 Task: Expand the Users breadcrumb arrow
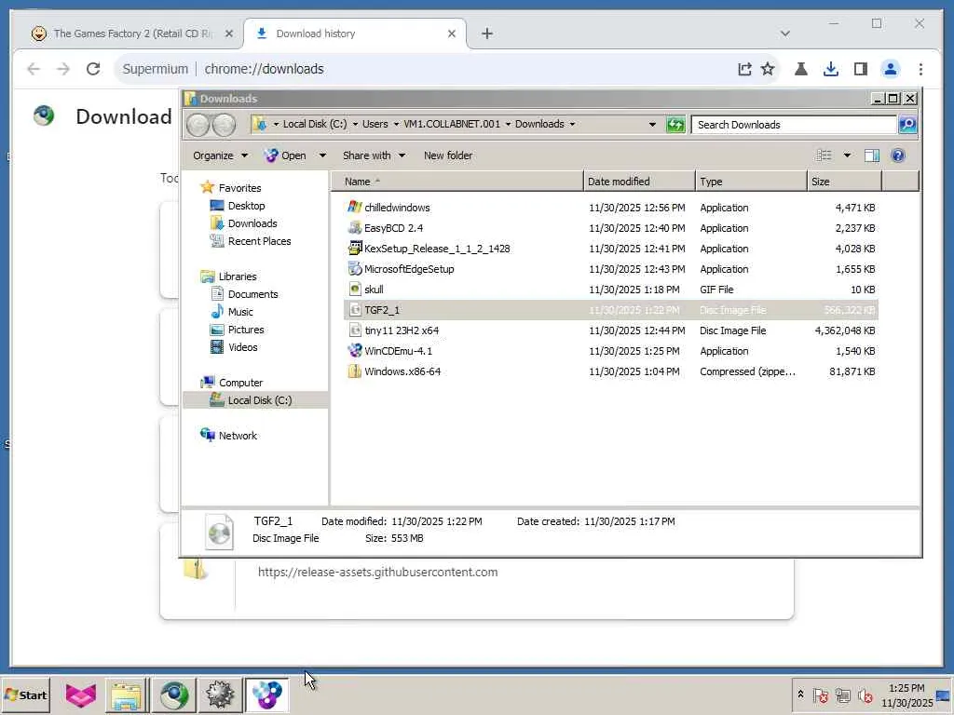pos(396,124)
